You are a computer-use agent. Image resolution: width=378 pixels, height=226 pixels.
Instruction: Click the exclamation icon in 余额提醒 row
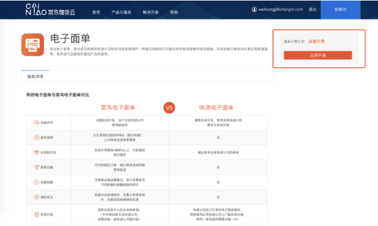pos(36,182)
